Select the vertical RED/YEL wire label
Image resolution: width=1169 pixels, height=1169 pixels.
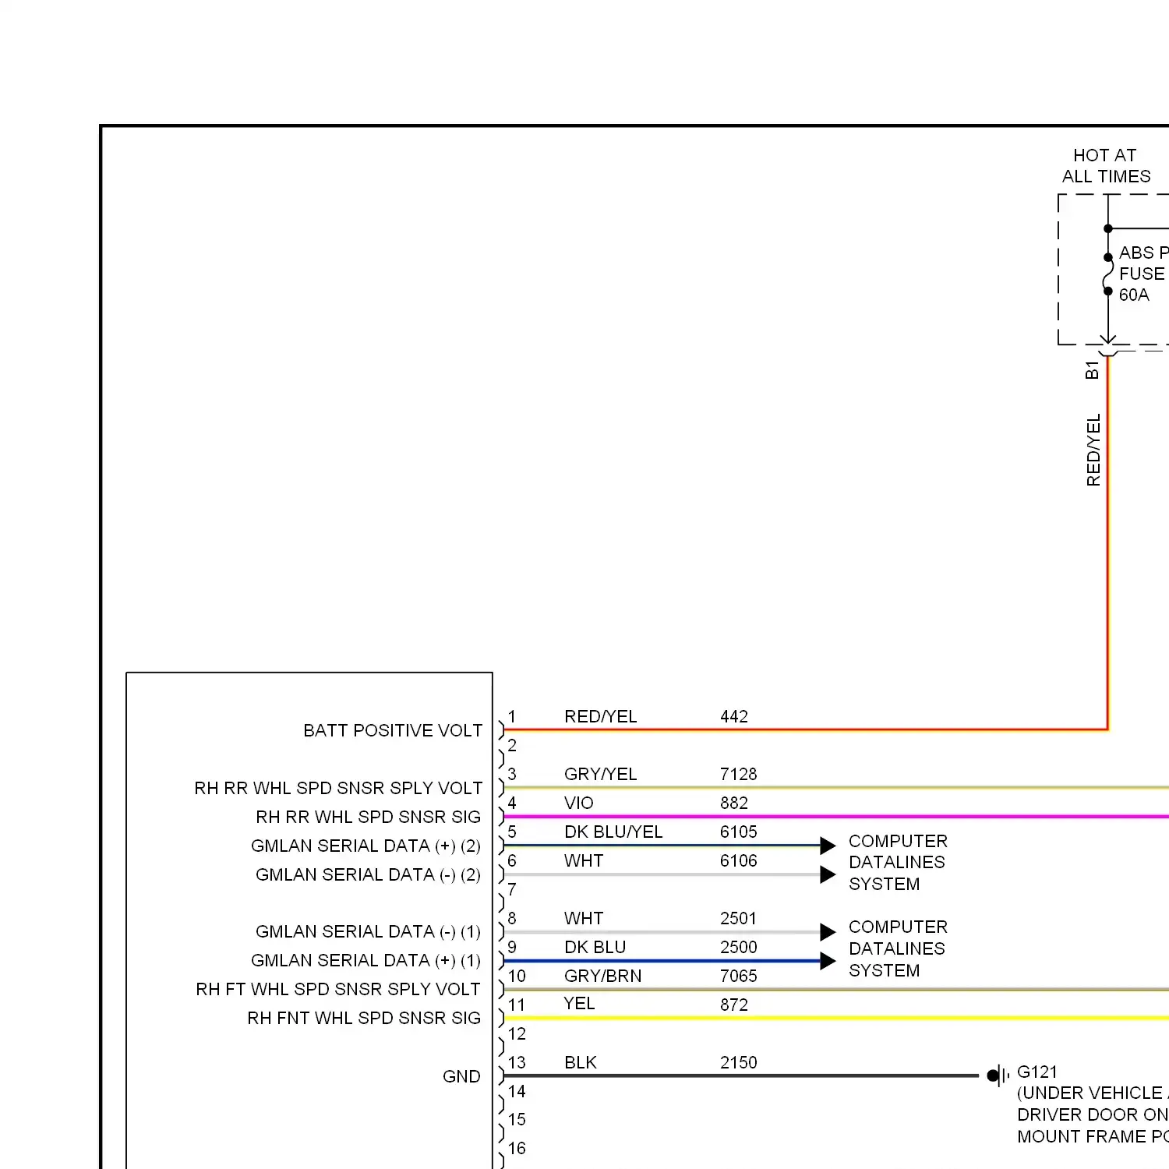(x=1093, y=450)
